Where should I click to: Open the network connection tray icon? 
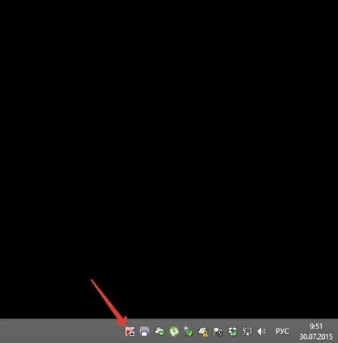[x=247, y=332]
